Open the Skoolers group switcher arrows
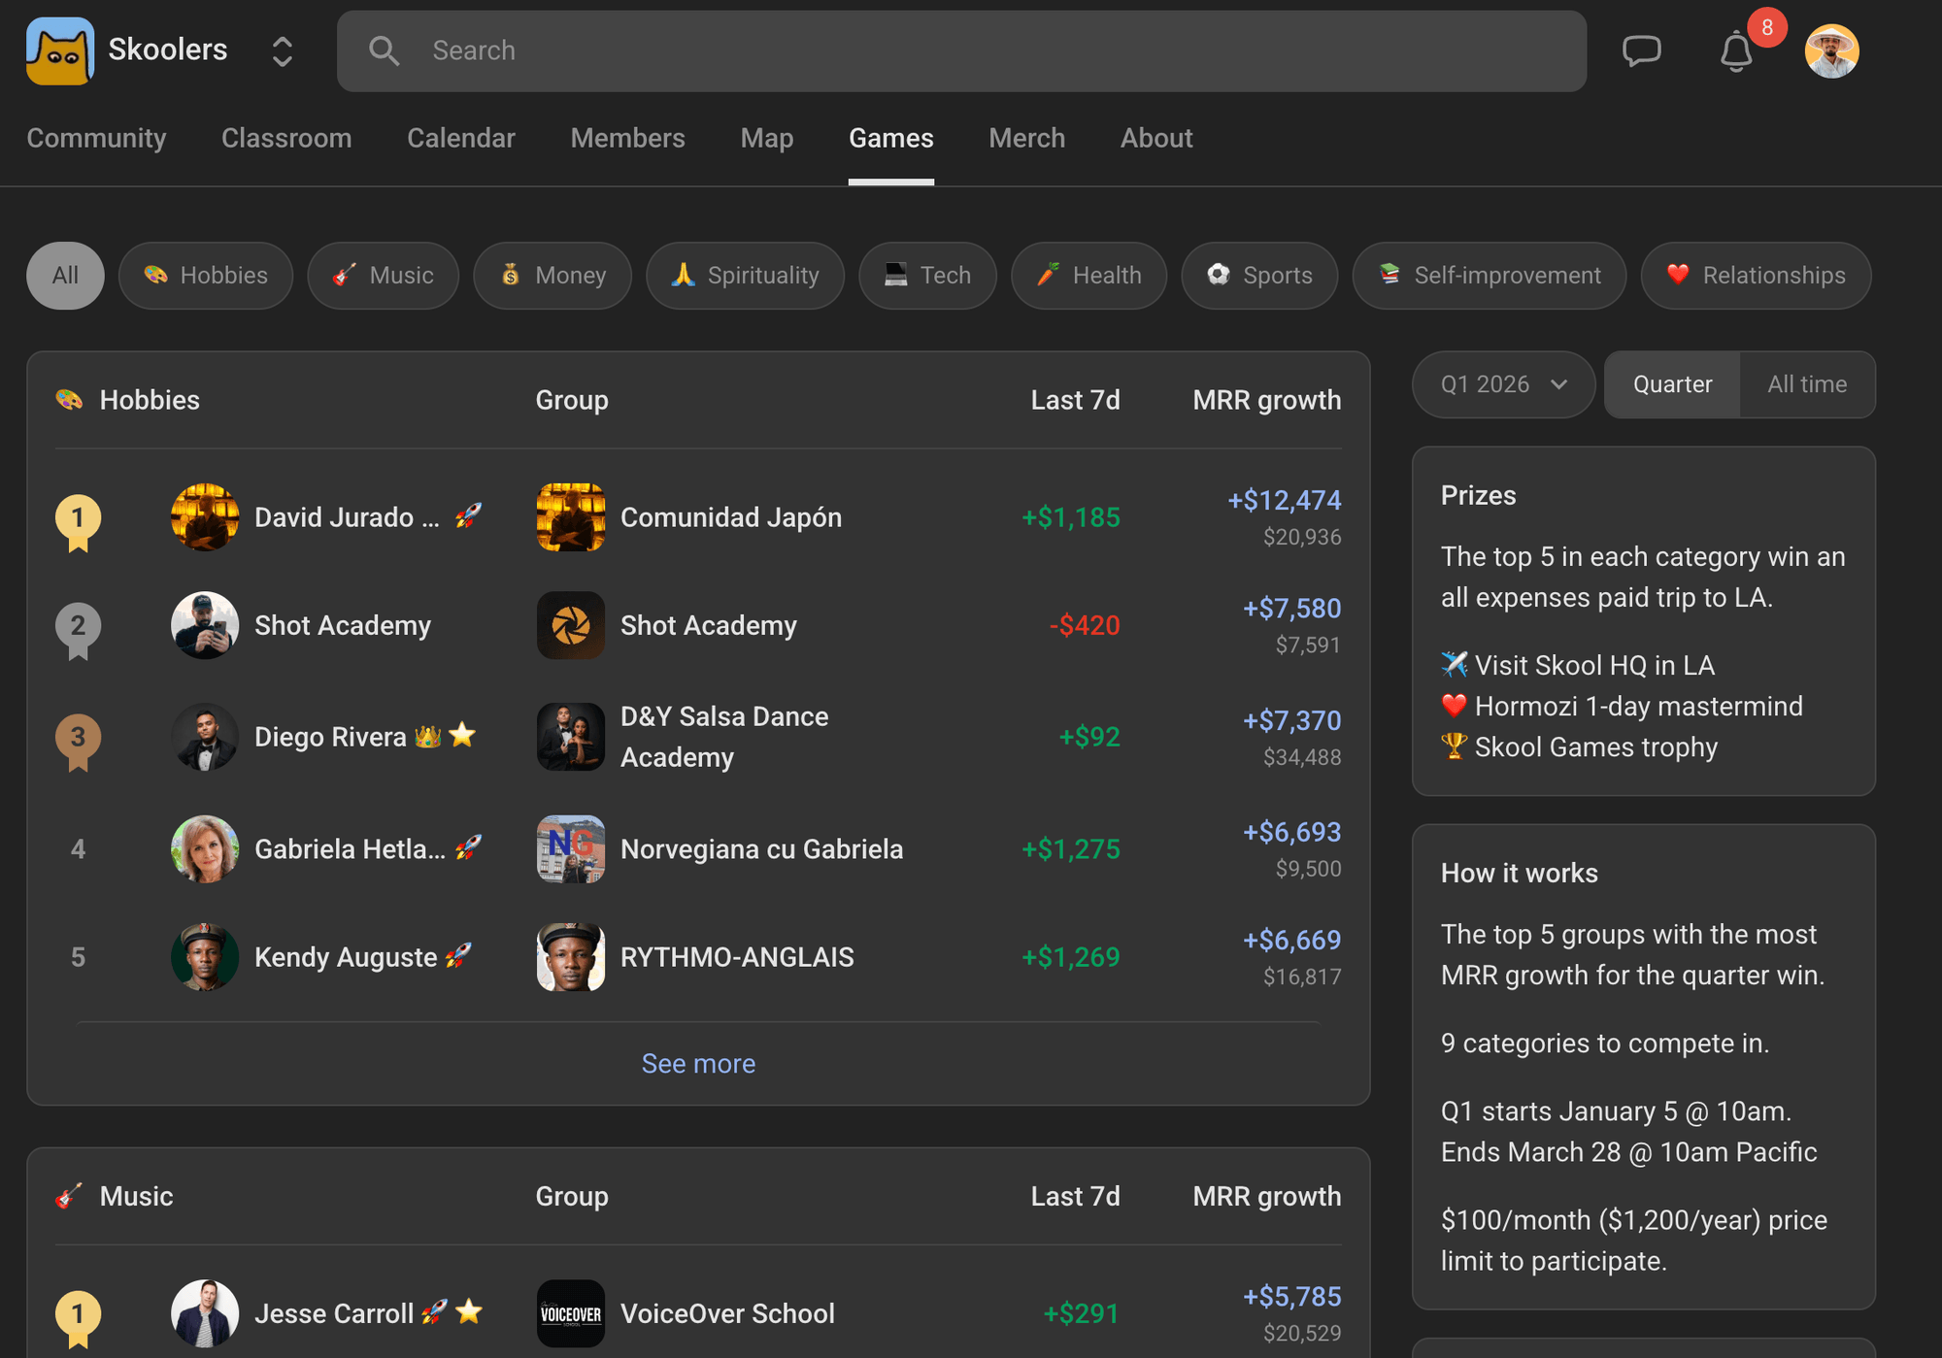 click(x=283, y=51)
